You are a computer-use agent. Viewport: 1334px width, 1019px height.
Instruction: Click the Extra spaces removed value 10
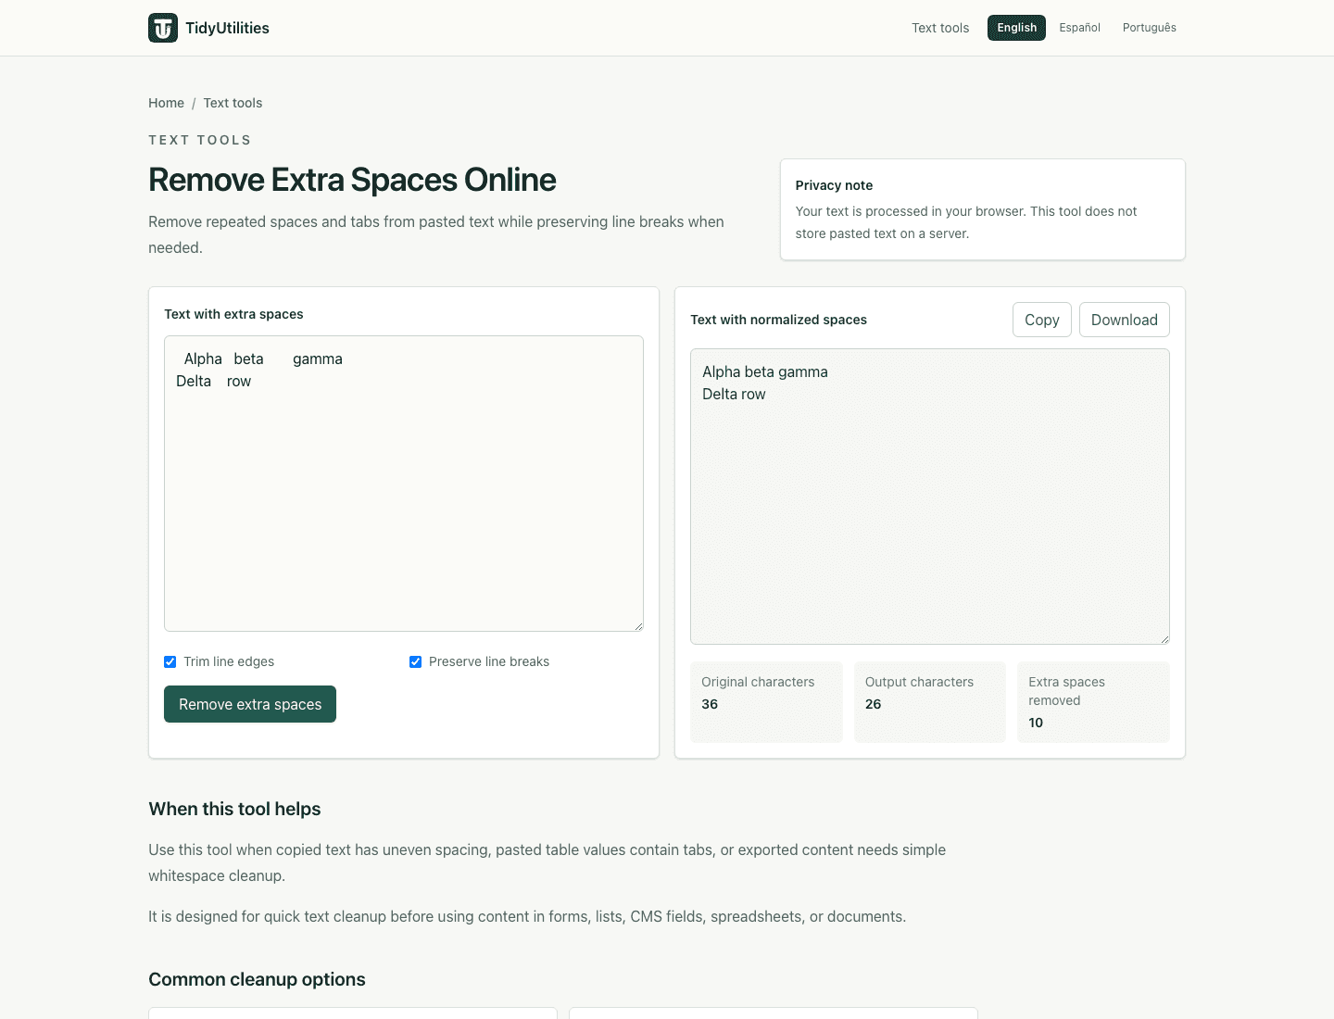1036,723
